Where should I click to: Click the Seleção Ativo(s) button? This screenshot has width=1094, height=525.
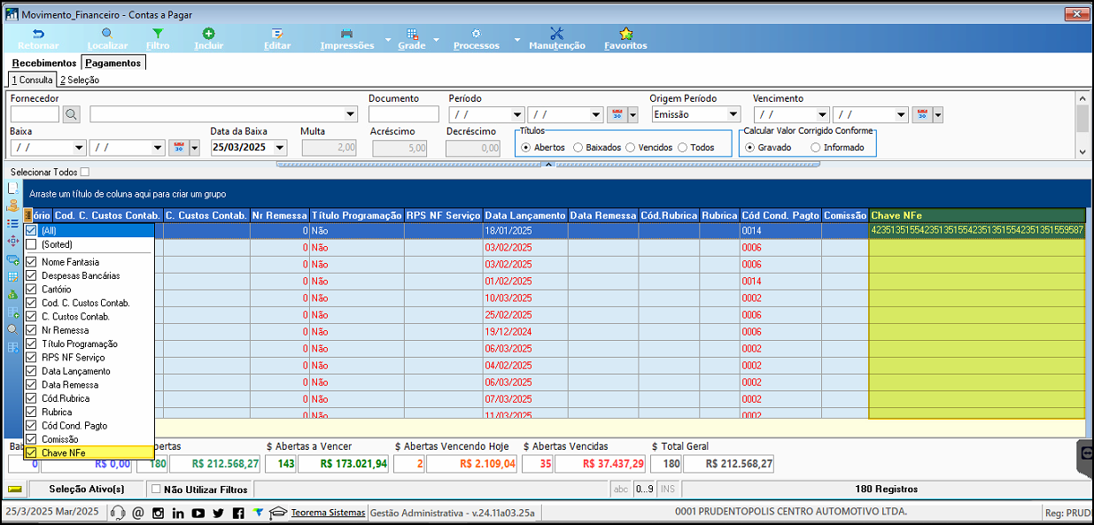(x=86, y=489)
